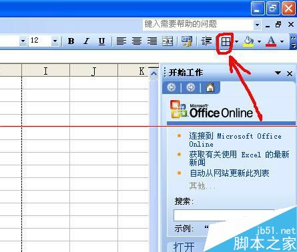Open the font name dropdown arrow
The width and height of the screenshot is (297, 252).
pyautogui.click(x=23, y=41)
